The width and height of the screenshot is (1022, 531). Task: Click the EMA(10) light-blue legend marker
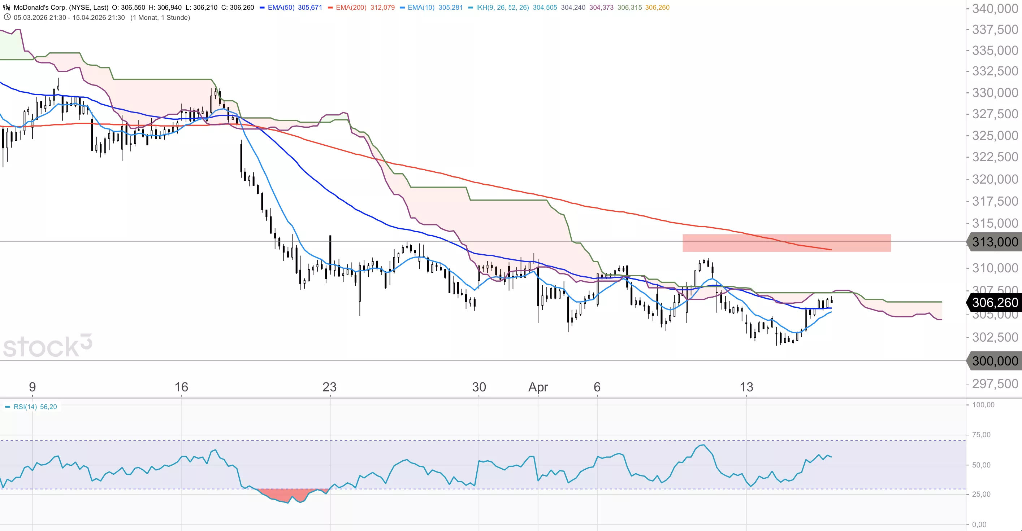click(x=402, y=7)
